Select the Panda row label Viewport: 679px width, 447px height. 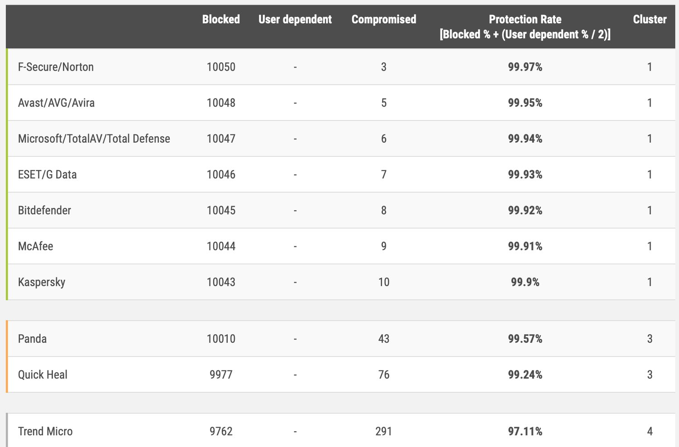coord(32,339)
